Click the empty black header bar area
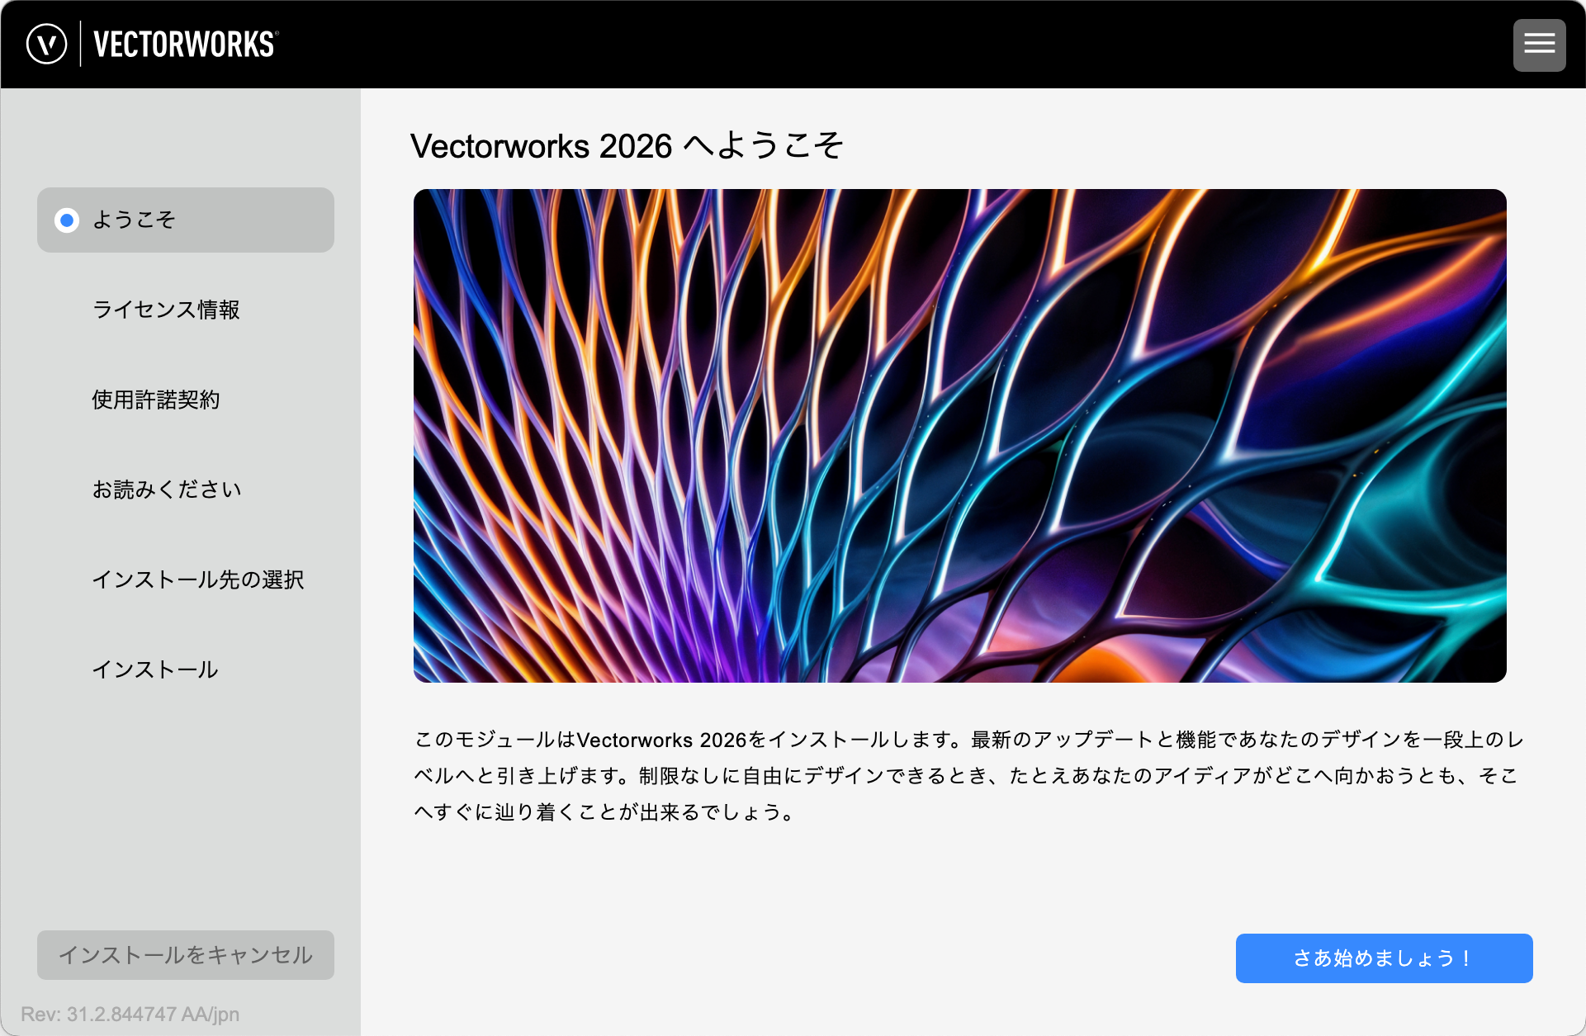This screenshot has width=1586, height=1036. [x=826, y=45]
